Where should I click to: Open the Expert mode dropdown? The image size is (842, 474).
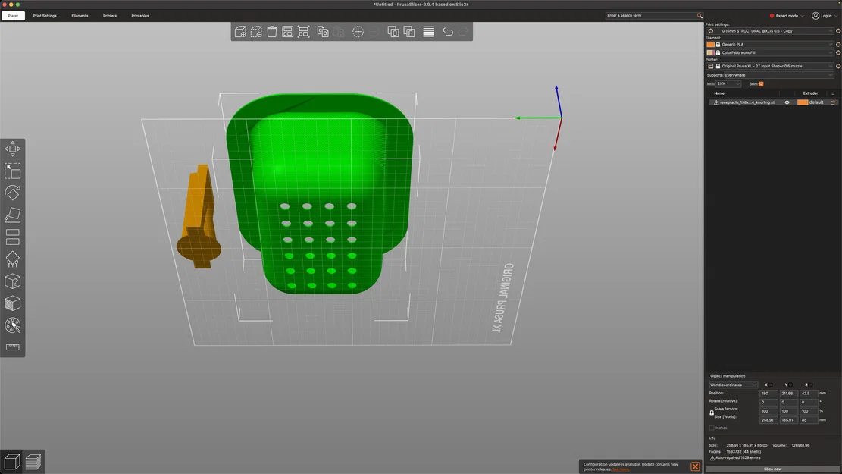[787, 16]
